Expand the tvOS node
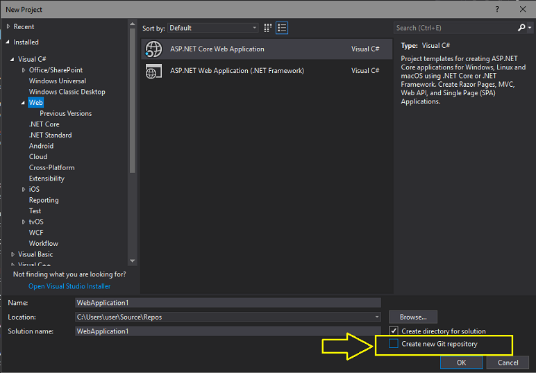536x373 pixels. (24, 222)
